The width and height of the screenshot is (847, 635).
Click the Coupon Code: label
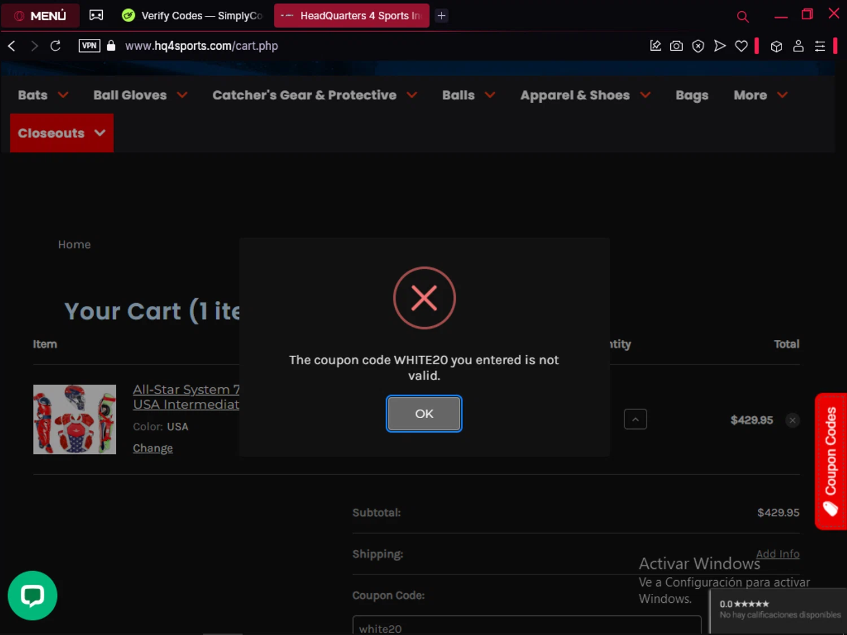coord(388,595)
